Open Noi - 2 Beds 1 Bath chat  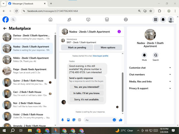pyautogui.click(x=27, y=105)
